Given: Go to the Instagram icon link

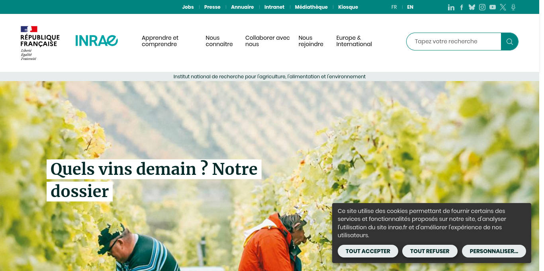Looking at the screenshot, I should pos(482,7).
